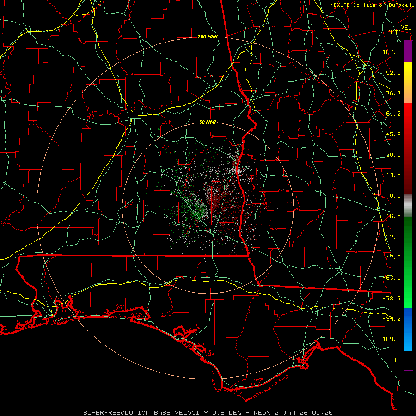Click the 92.3 legend value
Viewport: 416px width, 416px height.
393,73
